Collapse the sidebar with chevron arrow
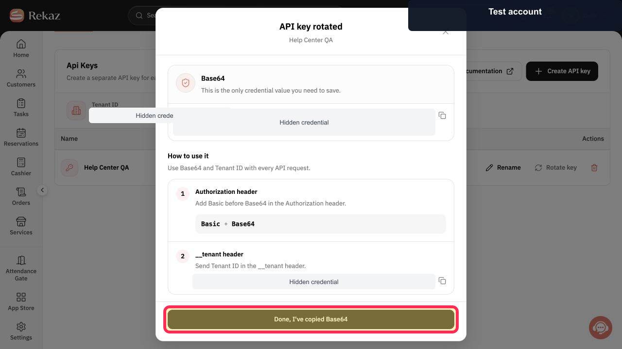 click(x=42, y=190)
